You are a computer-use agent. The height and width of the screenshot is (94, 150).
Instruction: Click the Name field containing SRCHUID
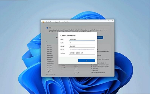click(x=82, y=46)
